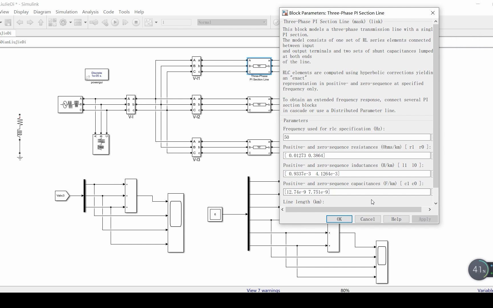The width and height of the screenshot is (493, 308).
Task: Select the highlighted Three-Phase PI Section Line block
Action: tap(259, 66)
